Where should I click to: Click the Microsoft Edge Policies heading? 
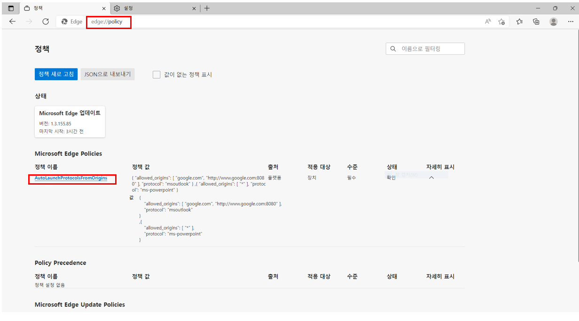pos(68,154)
